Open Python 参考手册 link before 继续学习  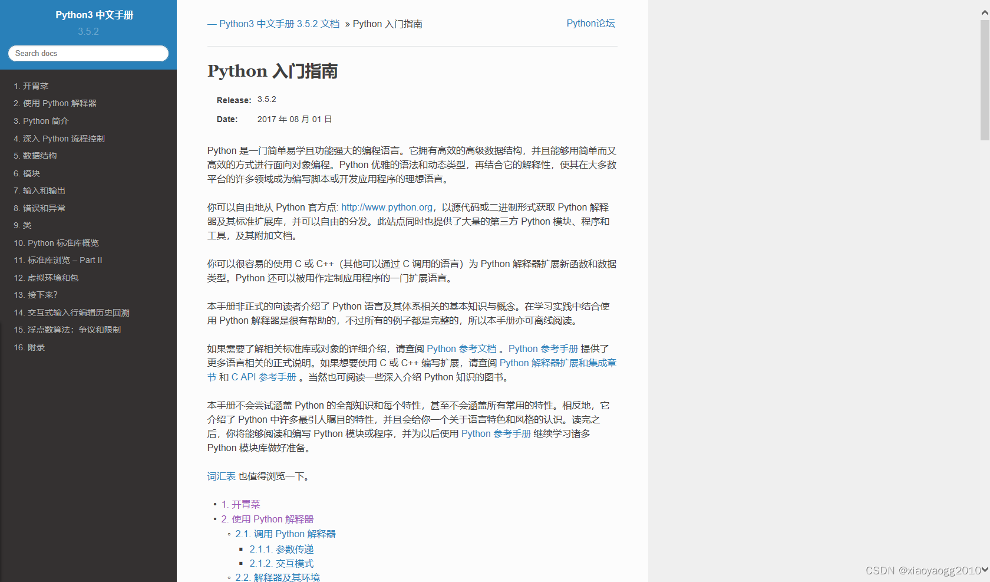pos(496,433)
